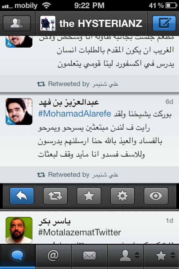Open the #MotalazematTwitter hashtag
Screen dimensions: 179x269
80,233
